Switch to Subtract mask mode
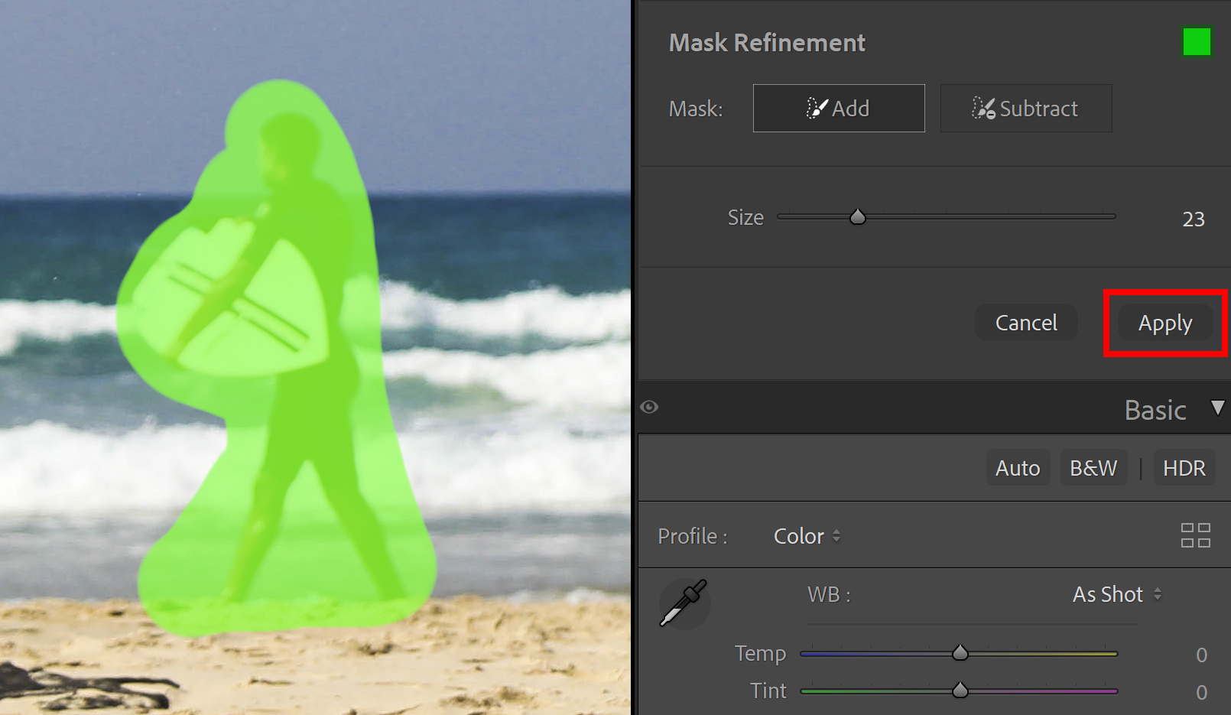 coord(1025,108)
